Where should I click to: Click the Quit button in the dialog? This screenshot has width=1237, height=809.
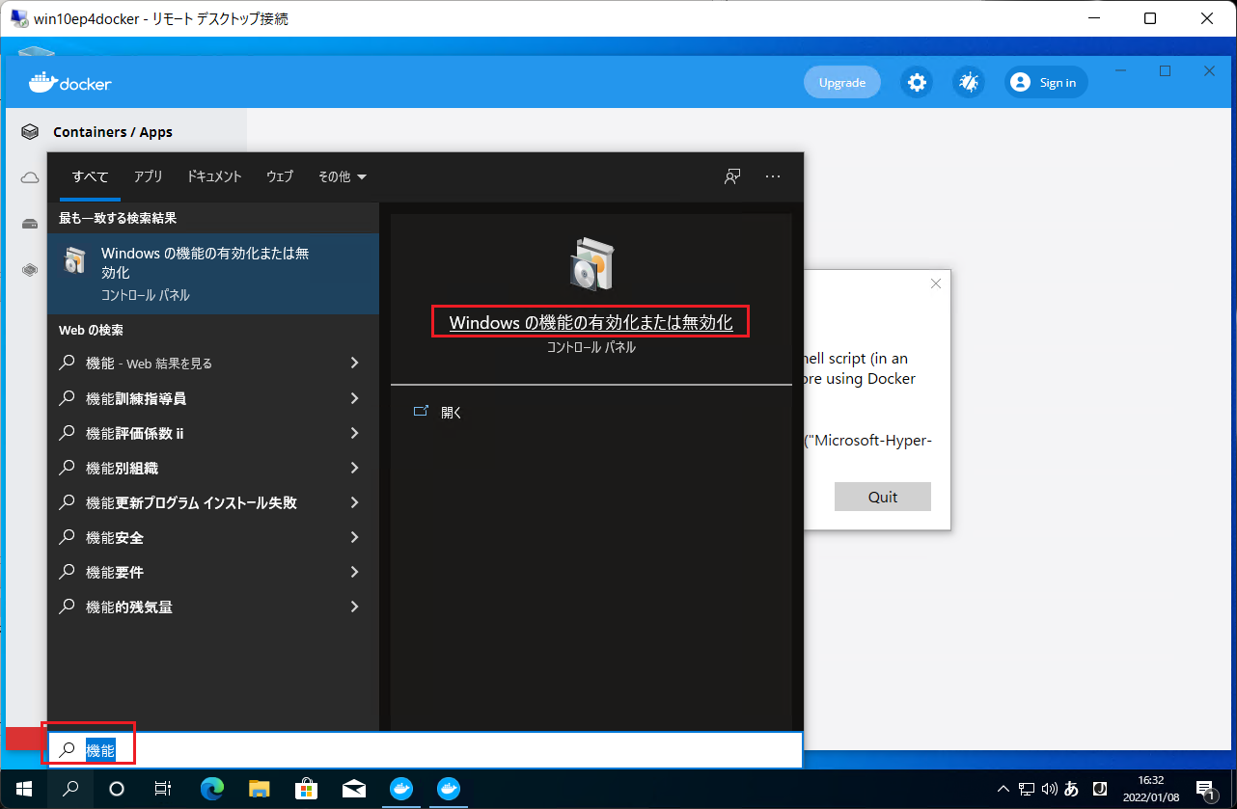(881, 497)
